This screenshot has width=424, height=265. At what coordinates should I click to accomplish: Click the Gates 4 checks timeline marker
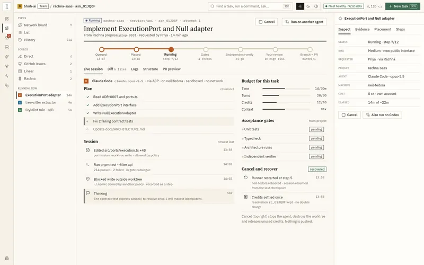tap(206, 49)
